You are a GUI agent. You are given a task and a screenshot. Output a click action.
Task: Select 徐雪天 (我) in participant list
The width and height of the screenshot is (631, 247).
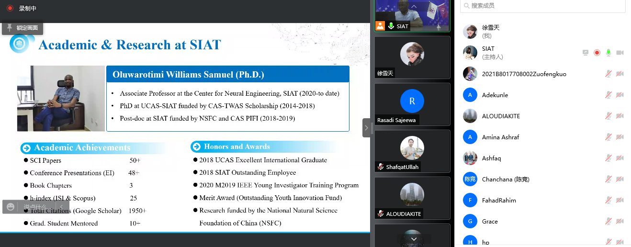(x=542, y=32)
